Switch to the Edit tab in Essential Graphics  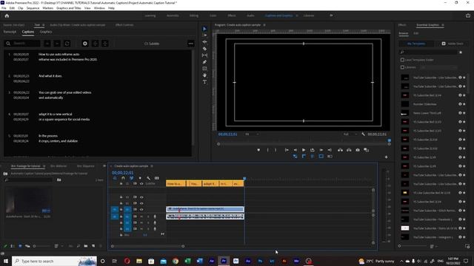(416, 33)
